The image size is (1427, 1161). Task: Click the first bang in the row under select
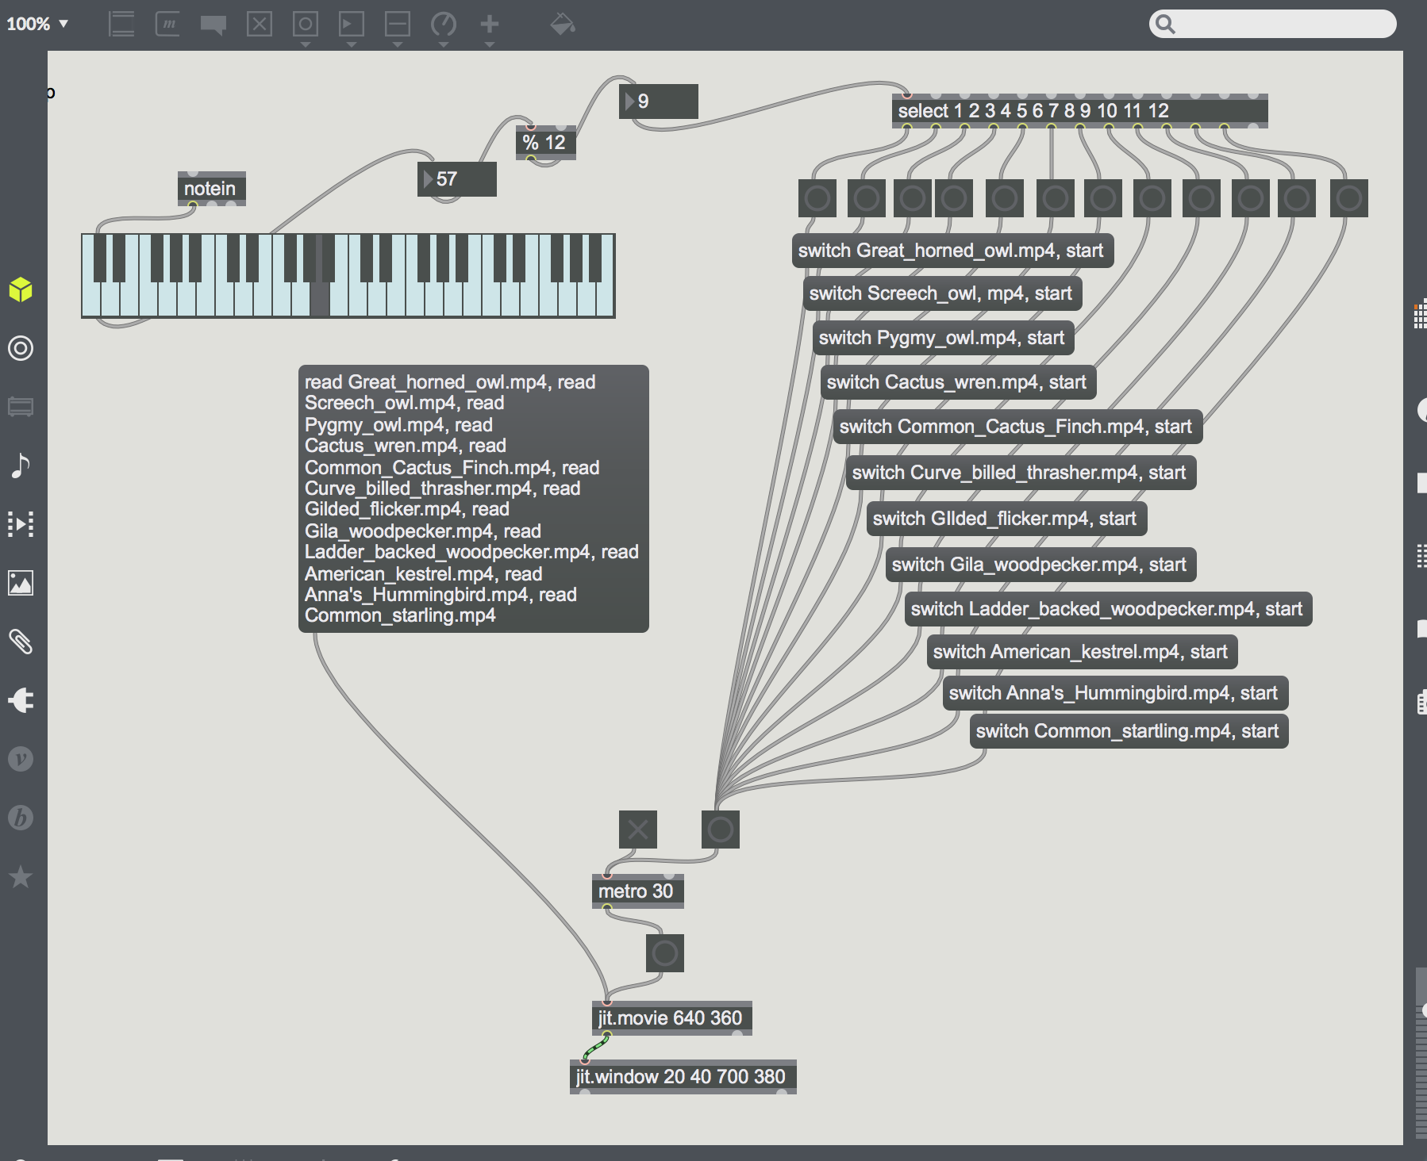817,199
